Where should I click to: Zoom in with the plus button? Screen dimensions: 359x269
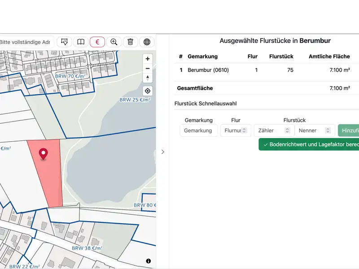148,59
